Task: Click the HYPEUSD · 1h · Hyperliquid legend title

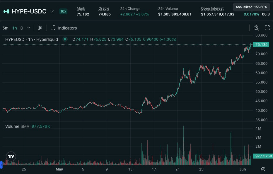Action: tap(32, 39)
